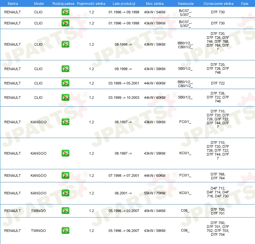Select the 06.2001 -> production date cell

point(123,193)
